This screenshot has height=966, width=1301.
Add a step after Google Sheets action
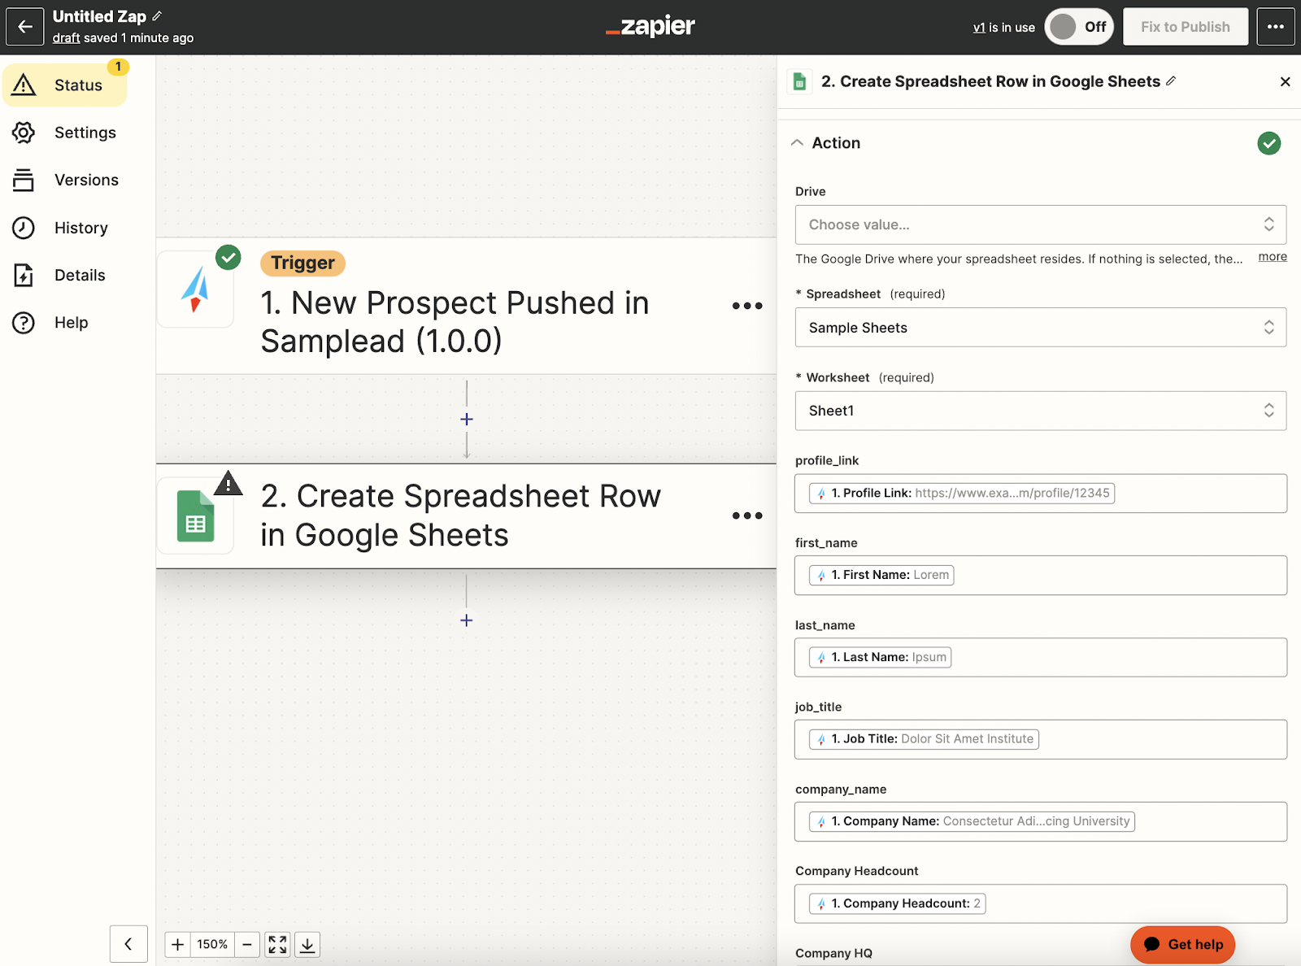pos(467,620)
